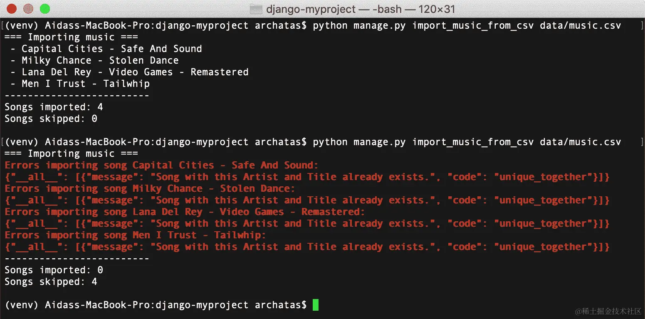
Task: Click the red "Errors importing song Milky Chance" line
Action: tap(150, 188)
